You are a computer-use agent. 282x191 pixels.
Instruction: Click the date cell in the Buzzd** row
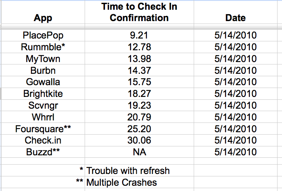tap(236, 152)
